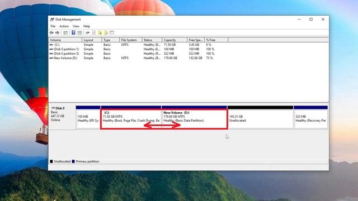The image size is (358, 201).
Task: Click the white document properties toolbar icon
Action: click(93, 32)
